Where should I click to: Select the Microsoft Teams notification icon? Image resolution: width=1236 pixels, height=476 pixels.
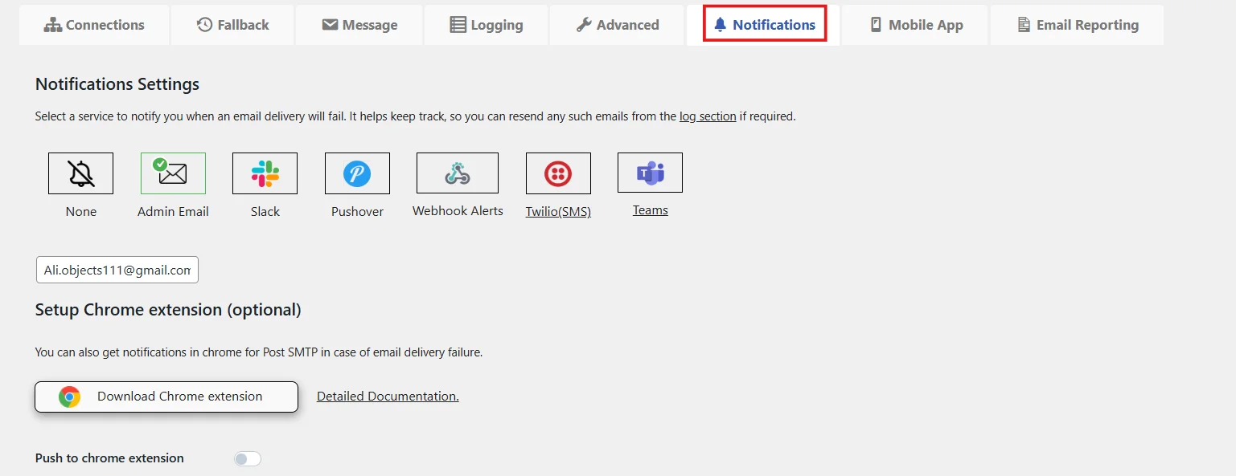coord(650,172)
